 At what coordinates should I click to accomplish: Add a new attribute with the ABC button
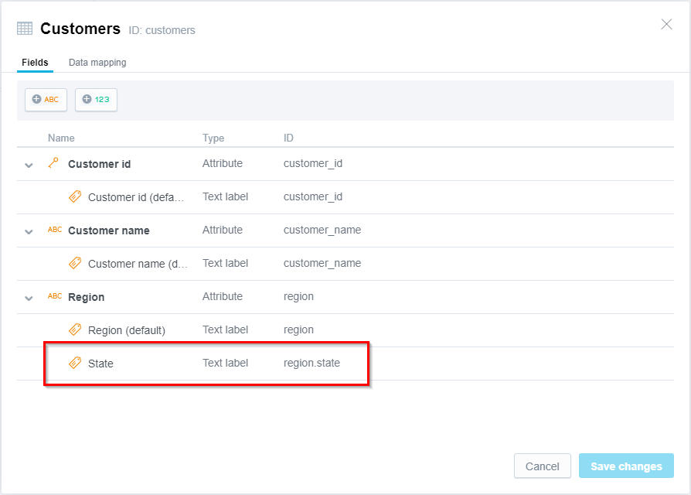pos(45,99)
